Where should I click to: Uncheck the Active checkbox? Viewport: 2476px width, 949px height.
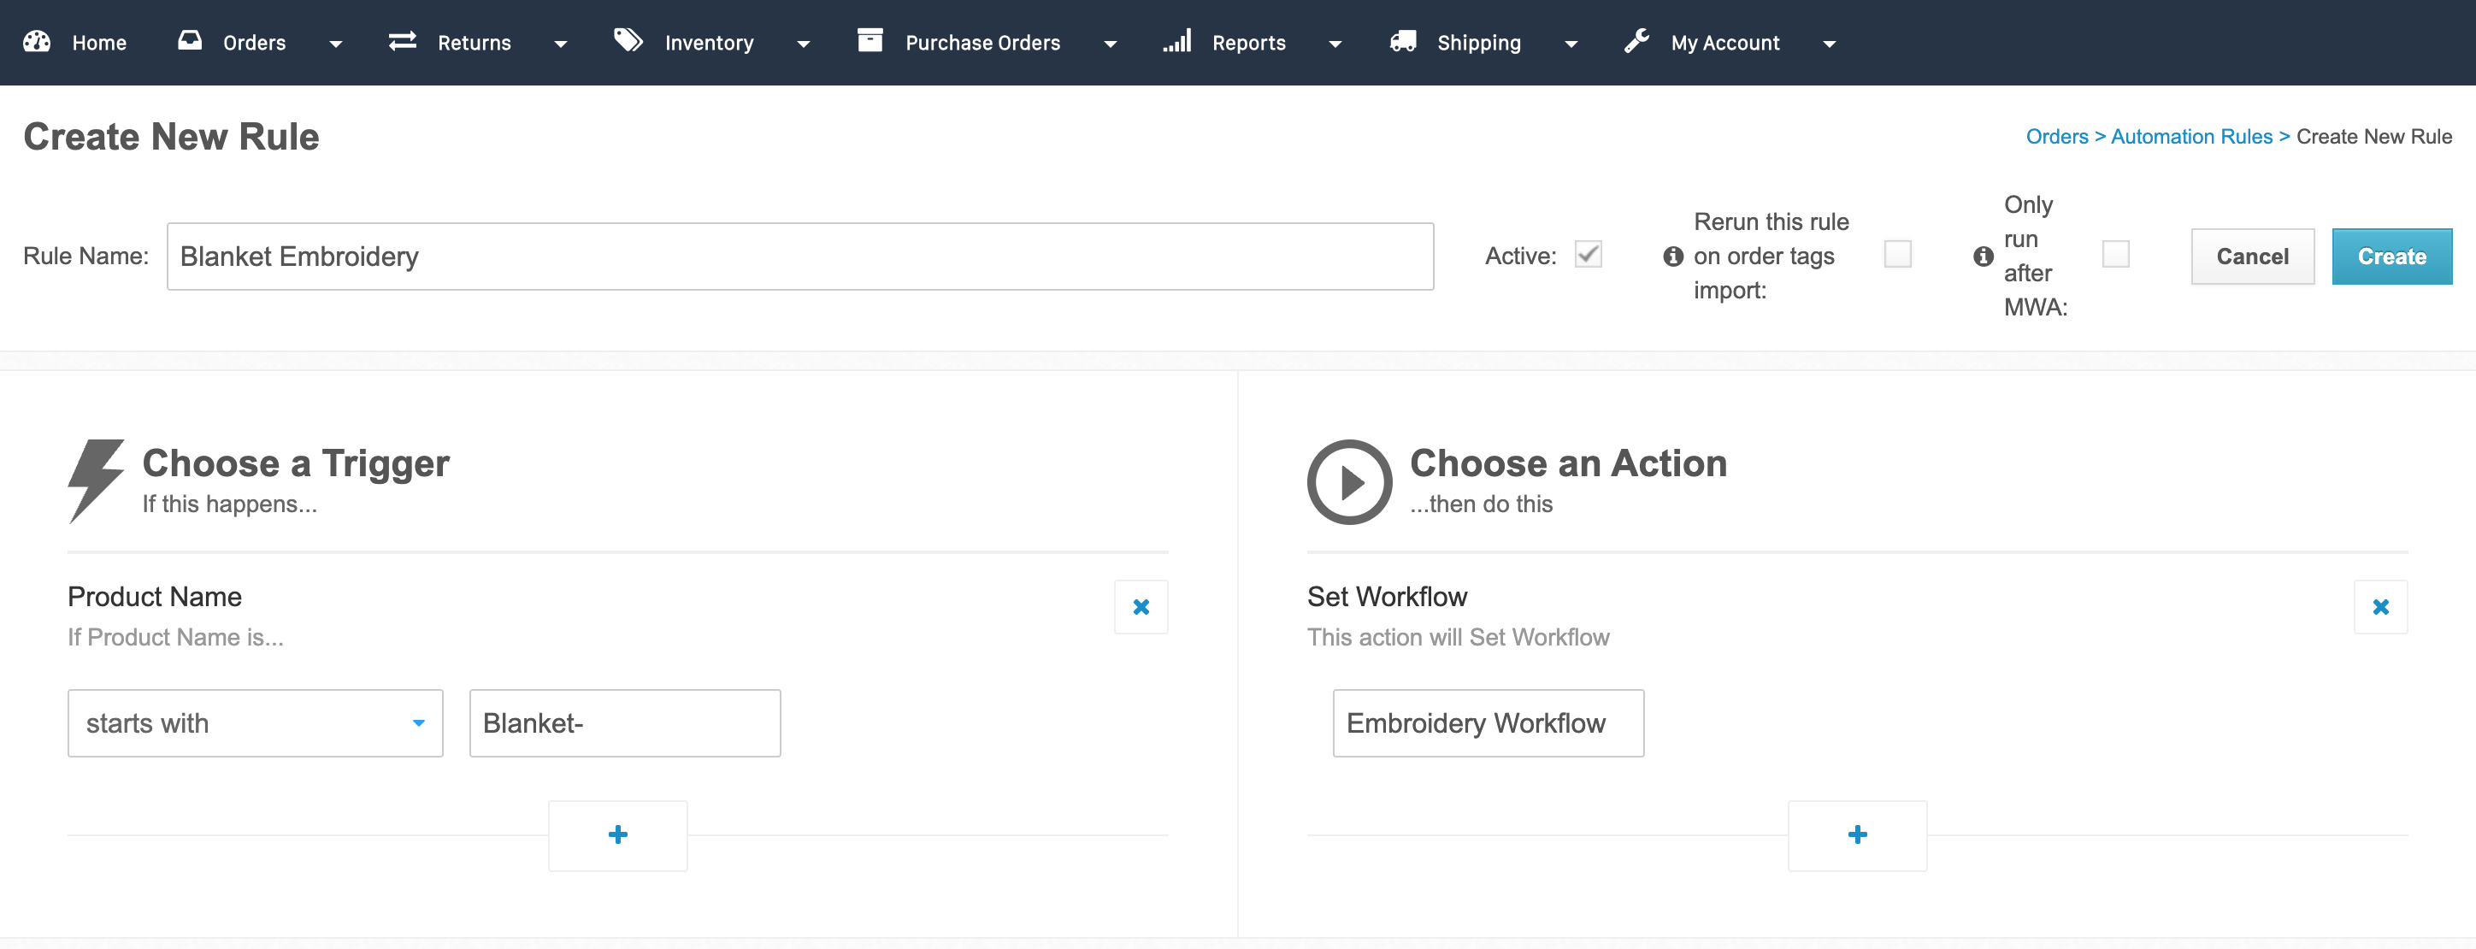1588,255
